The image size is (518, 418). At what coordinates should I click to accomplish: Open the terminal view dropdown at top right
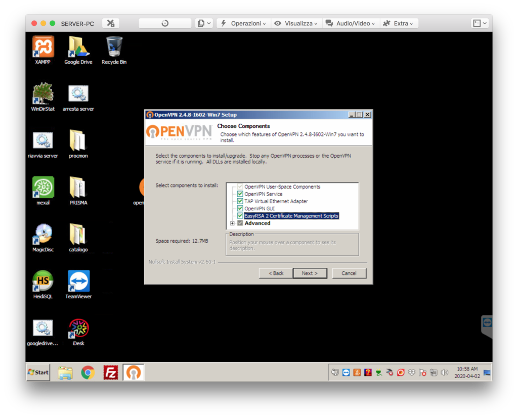[x=480, y=23]
